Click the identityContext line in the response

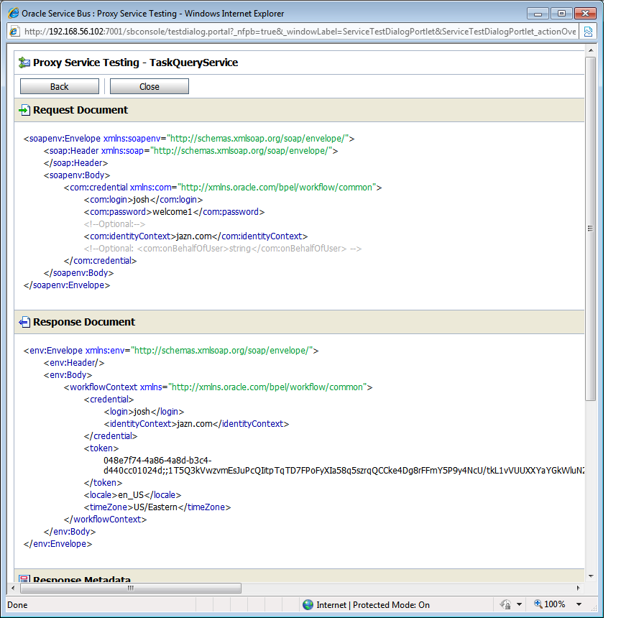196,424
